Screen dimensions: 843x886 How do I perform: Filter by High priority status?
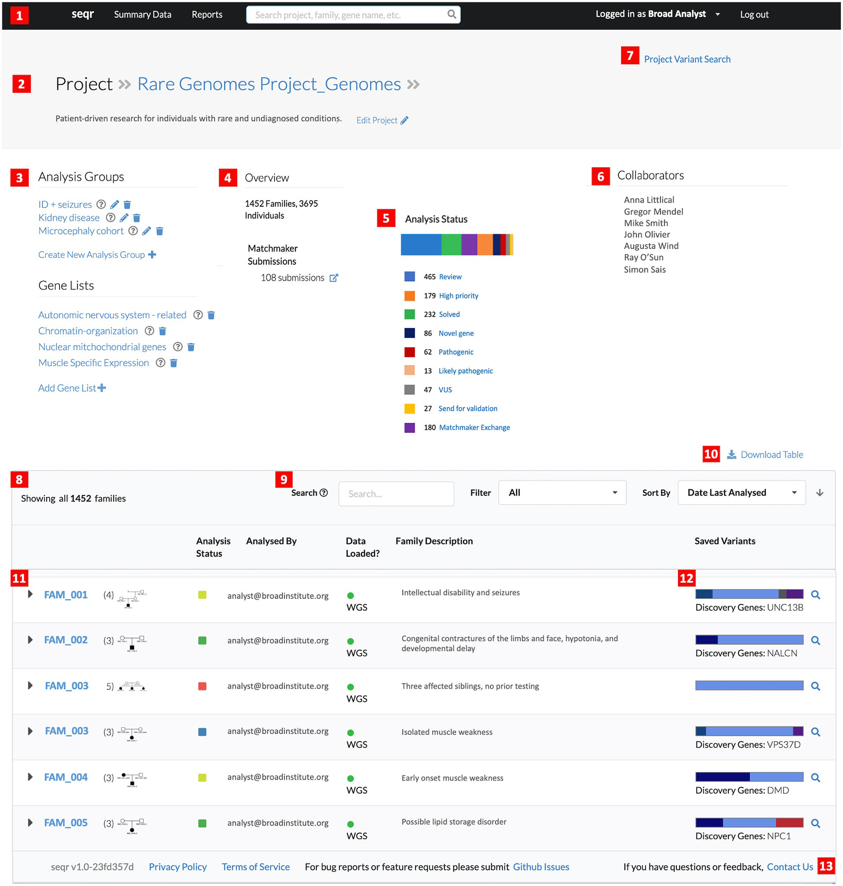(x=458, y=296)
